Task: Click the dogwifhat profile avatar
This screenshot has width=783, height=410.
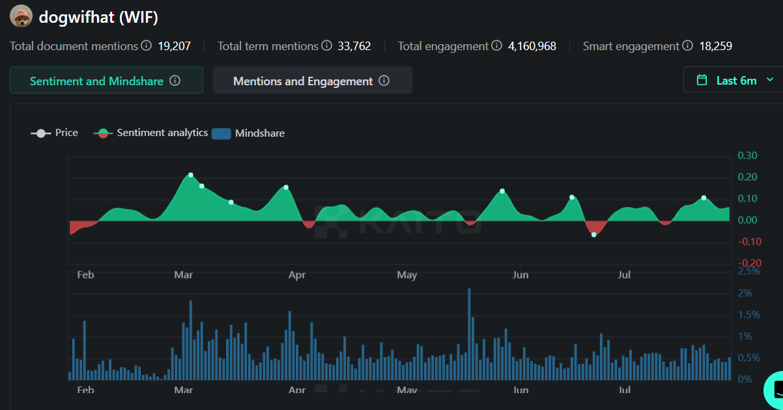Action: pos(21,16)
